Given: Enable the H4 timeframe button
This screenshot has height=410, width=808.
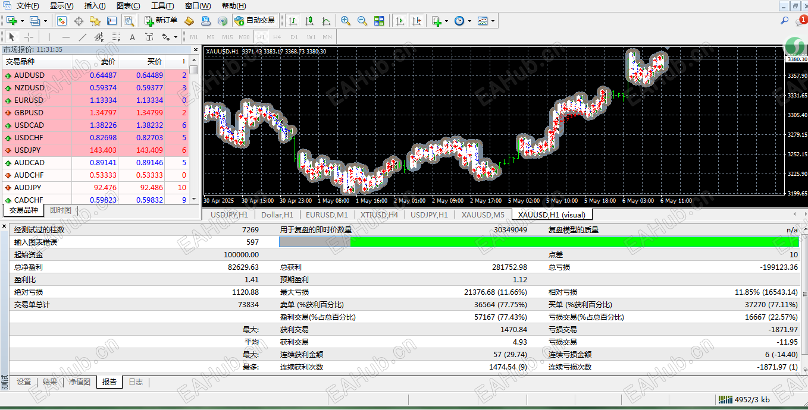Looking at the screenshot, I should [x=277, y=37].
